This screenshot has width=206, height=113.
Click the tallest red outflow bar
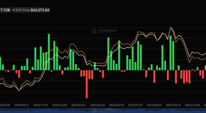(x=87, y=84)
